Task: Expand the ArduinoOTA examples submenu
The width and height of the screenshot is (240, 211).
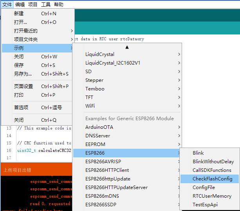Action: click(x=127, y=127)
